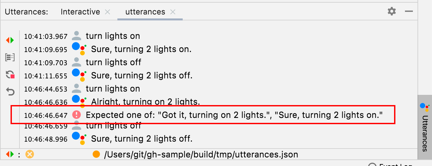
Task: Close the utterances tab
Action: click(x=173, y=12)
